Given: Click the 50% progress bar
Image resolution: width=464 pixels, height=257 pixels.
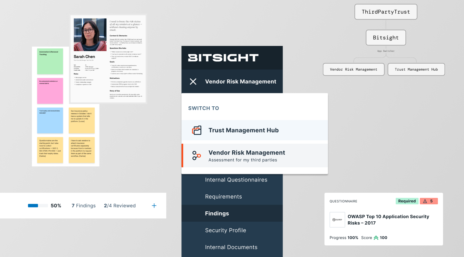Looking at the screenshot, I should (x=38, y=206).
